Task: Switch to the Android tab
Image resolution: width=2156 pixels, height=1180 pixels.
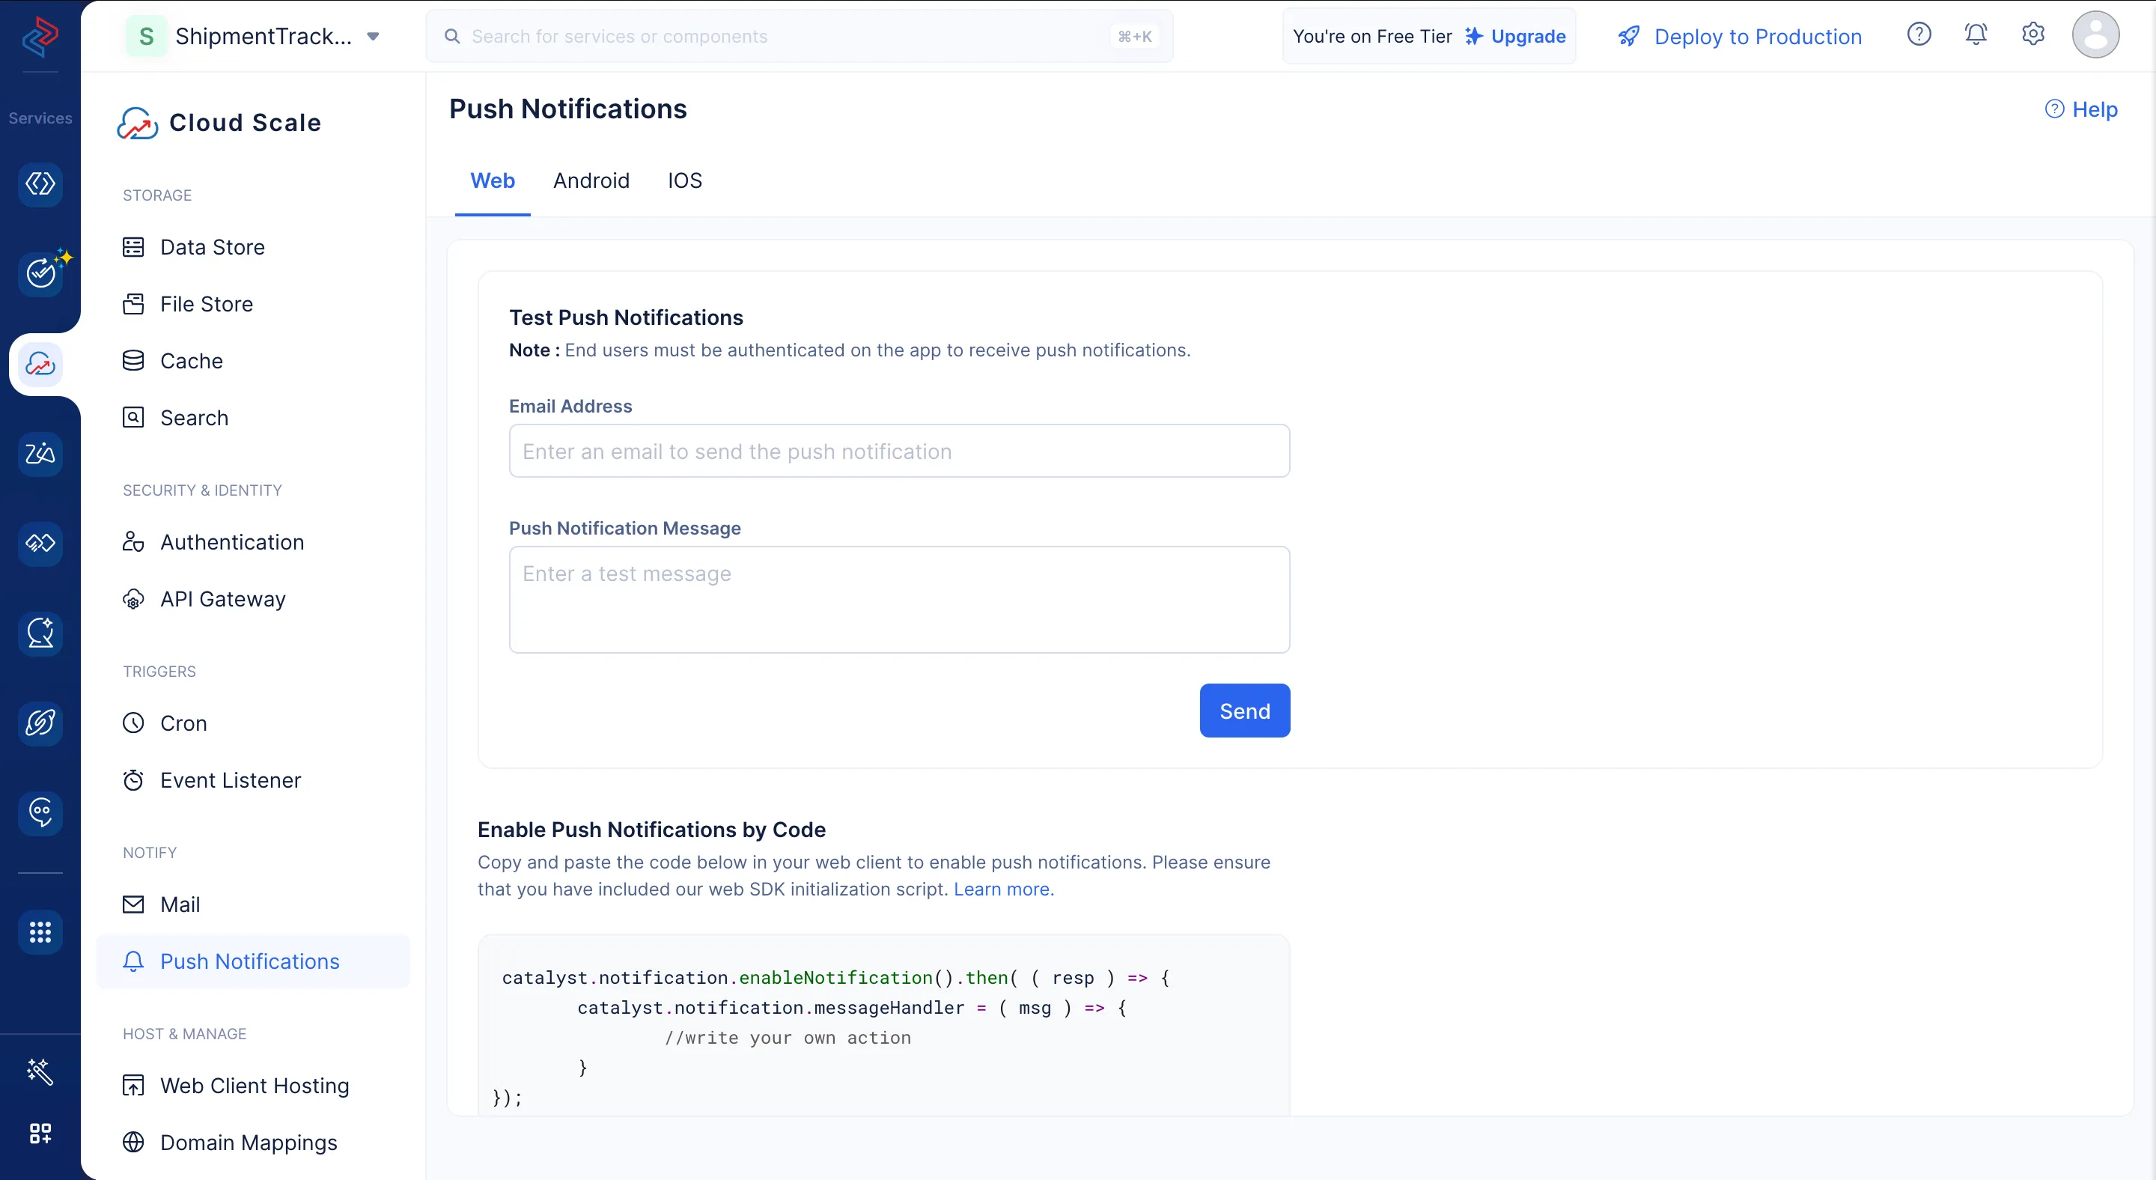Action: pos(591,180)
